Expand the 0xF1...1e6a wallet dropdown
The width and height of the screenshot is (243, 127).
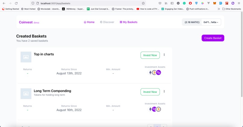point(211,22)
